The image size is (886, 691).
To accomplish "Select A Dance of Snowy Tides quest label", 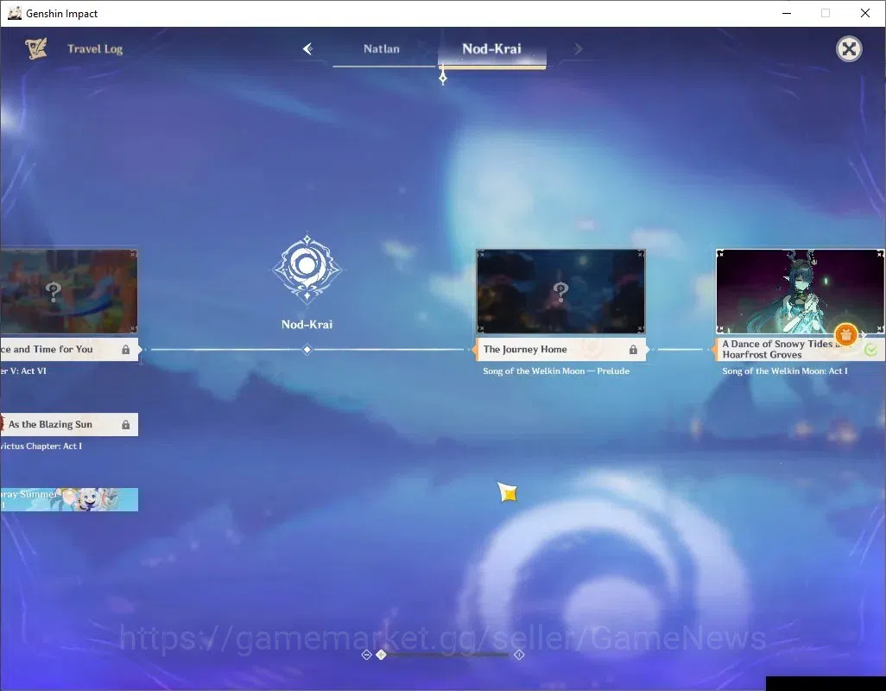I will pyautogui.click(x=799, y=350).
